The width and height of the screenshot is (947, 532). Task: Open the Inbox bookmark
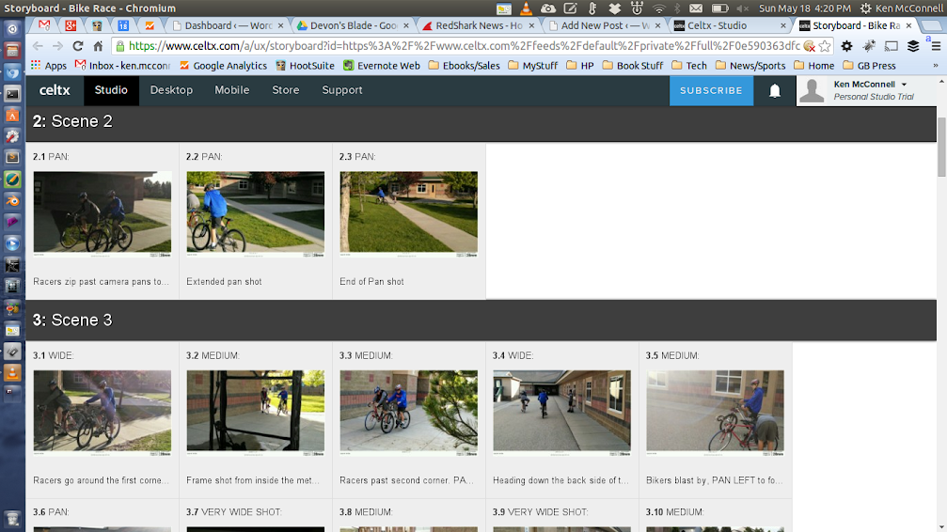pyautogui.click(x=122, y=65)
